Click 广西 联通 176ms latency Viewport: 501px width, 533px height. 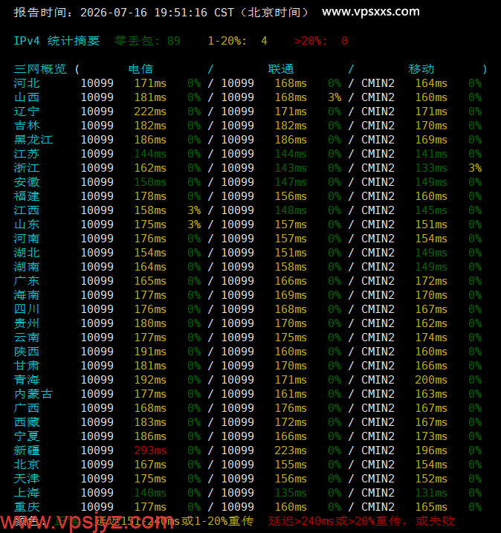pos(291,408)
